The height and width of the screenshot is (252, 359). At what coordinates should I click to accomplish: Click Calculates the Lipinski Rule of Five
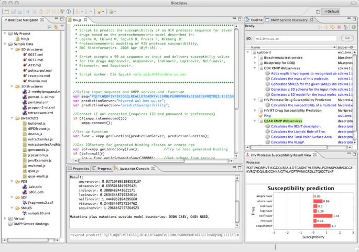(x=298, y=132)
